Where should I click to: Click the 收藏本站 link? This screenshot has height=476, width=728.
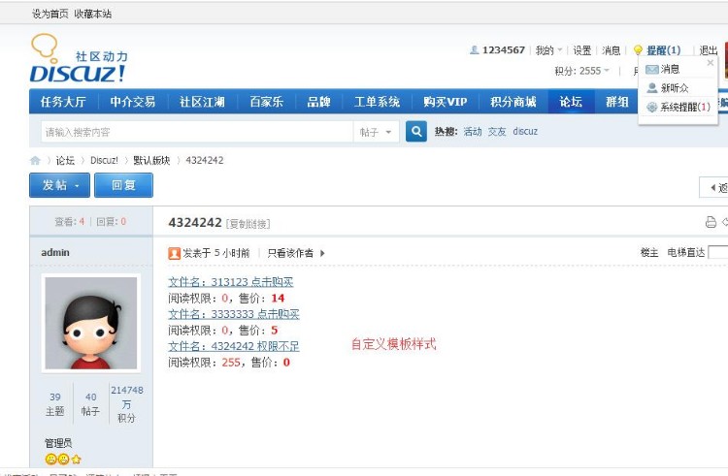coord(92,14)
